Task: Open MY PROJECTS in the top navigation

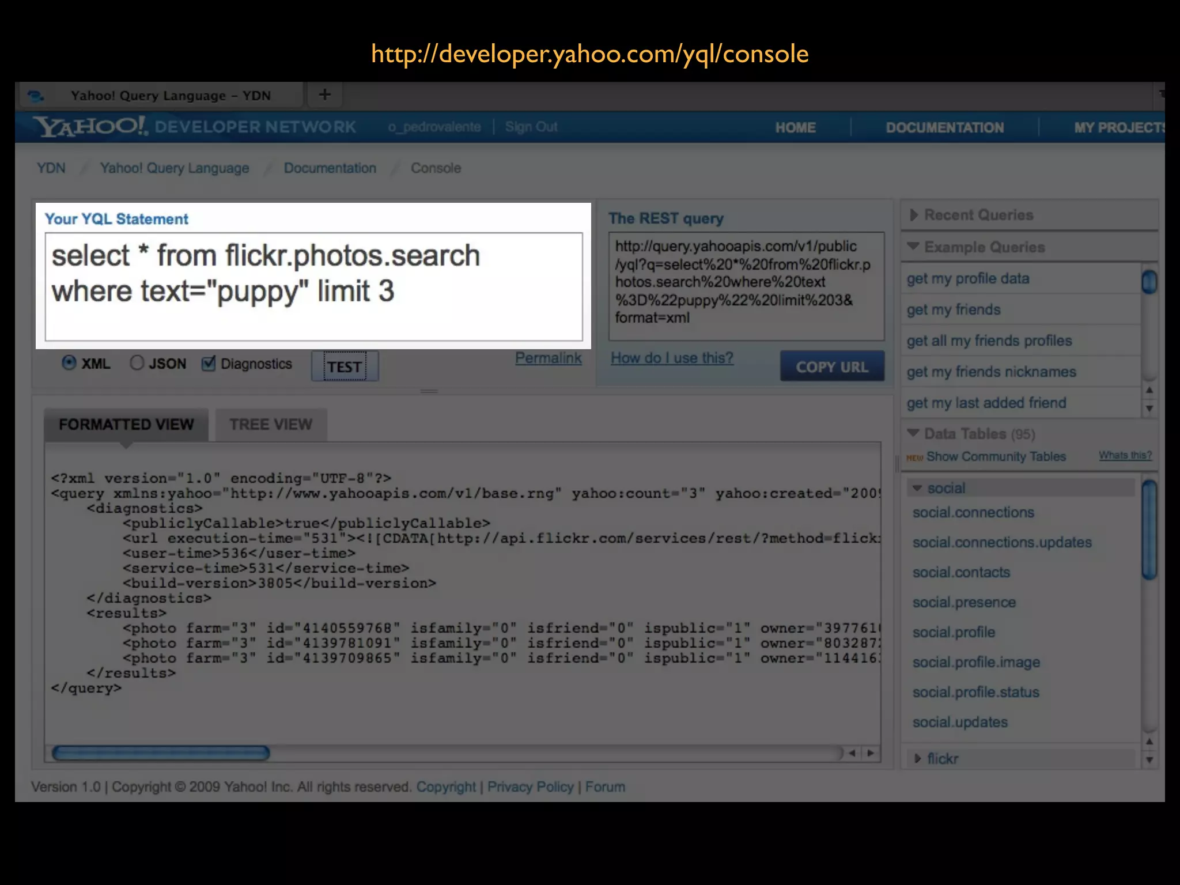Action: [1119, 127]
